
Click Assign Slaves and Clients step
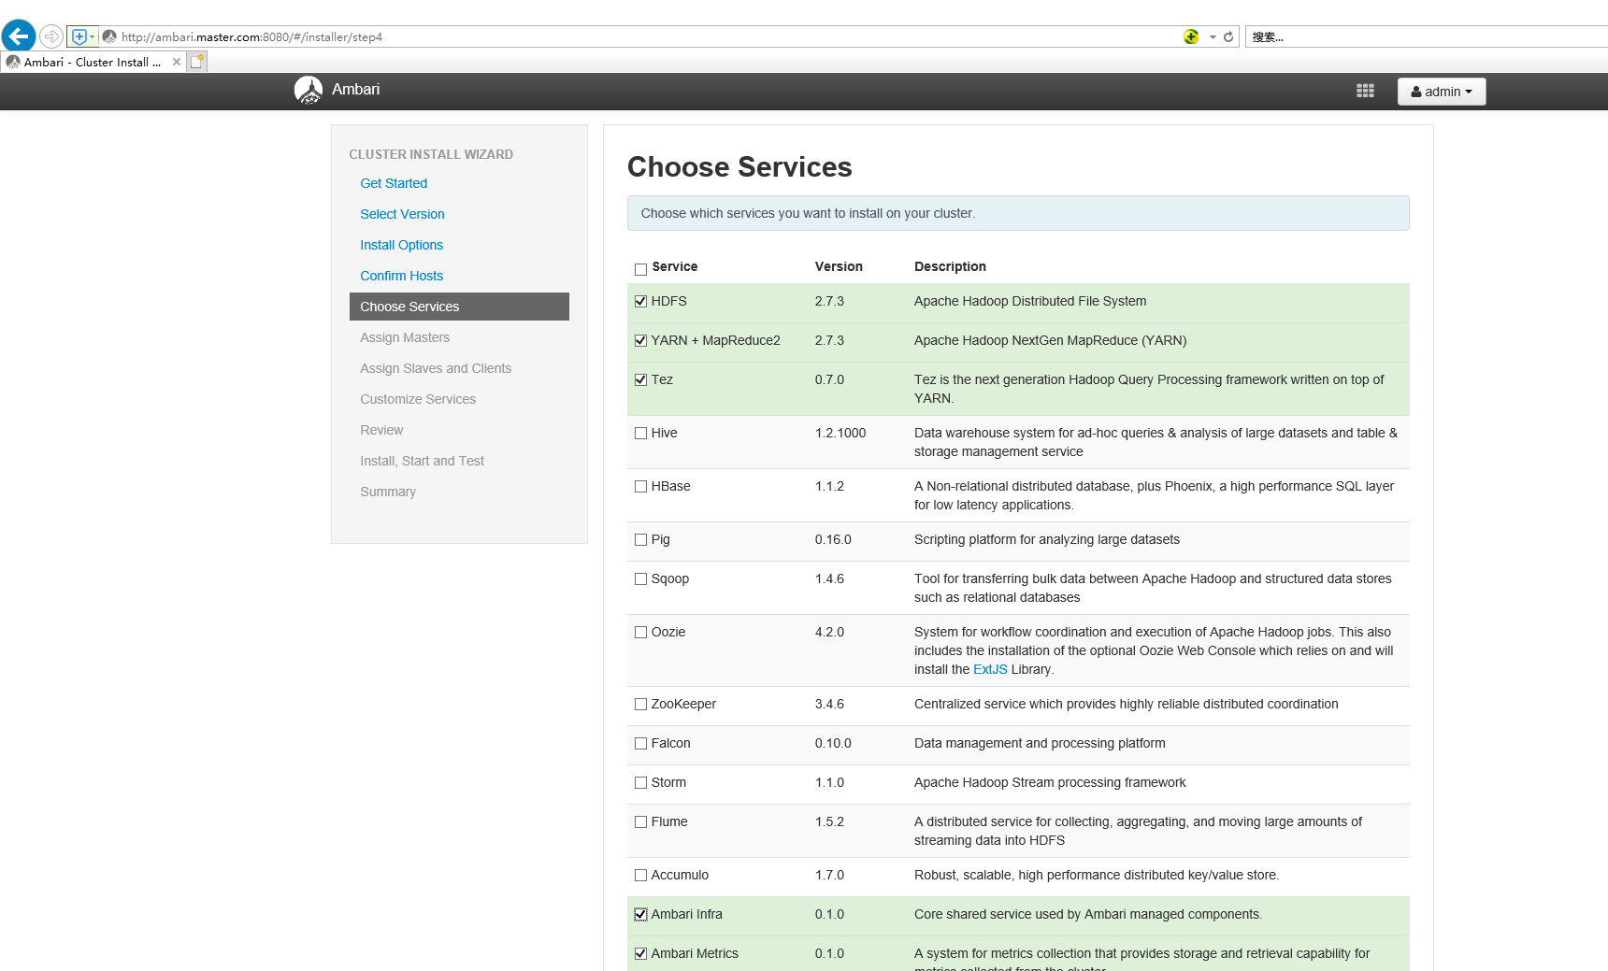(436, 368)
